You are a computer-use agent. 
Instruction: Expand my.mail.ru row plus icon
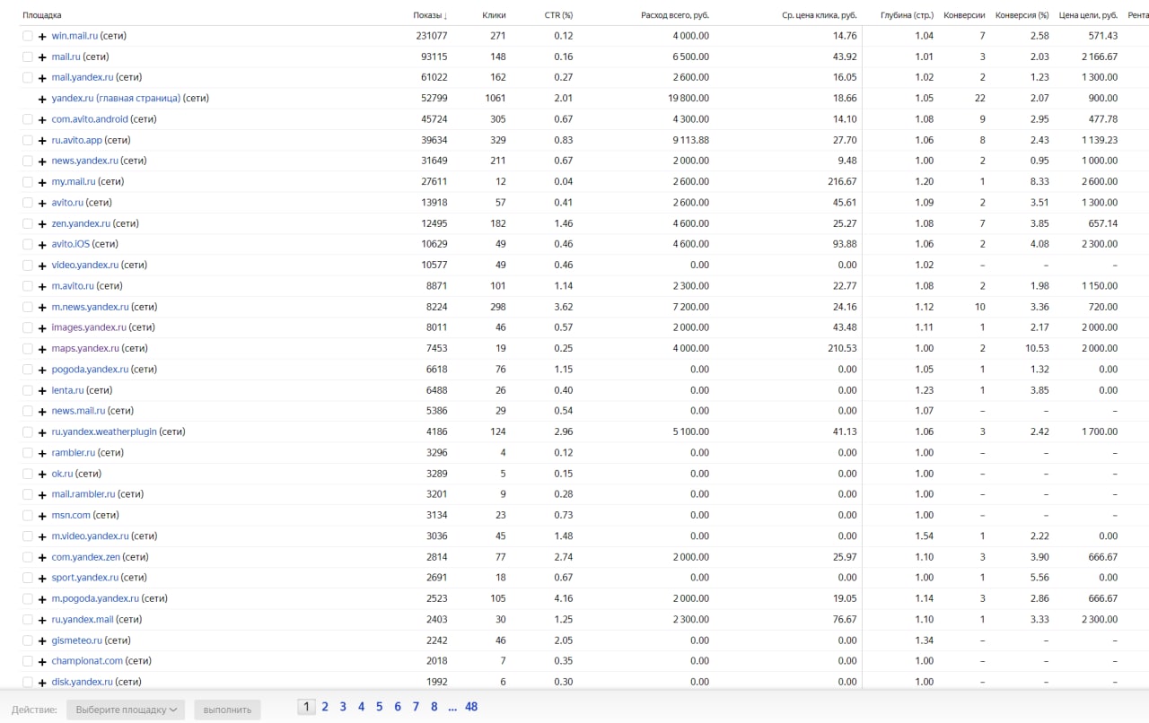tap(42, 182)
